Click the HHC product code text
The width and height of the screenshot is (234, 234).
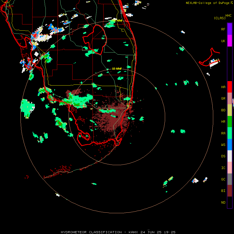coord(228,16)
